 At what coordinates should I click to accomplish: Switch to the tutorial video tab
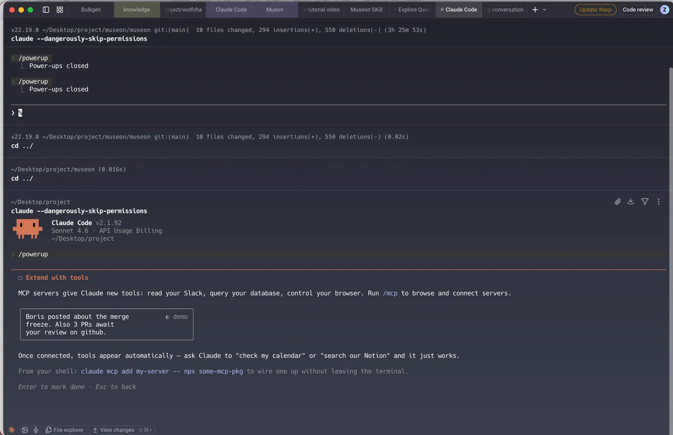coord(321,10)
